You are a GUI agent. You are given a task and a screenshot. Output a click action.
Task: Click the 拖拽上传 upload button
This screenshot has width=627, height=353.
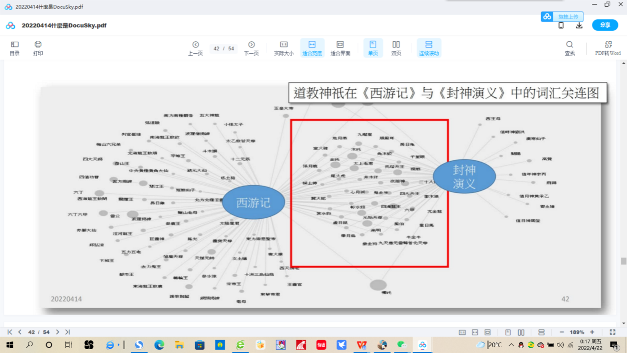tap(562, 17)
